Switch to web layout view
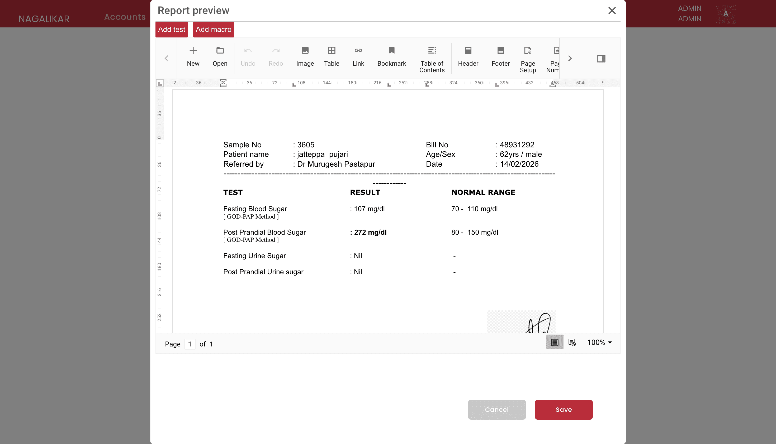776x444 pixels. pyautogui.click(x=572, y=342)
